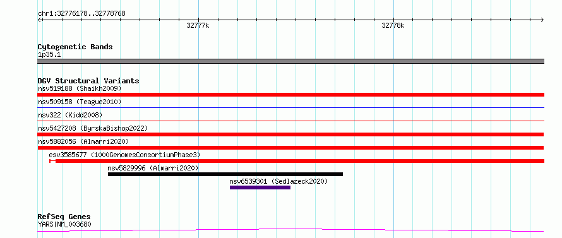The height and width of the screenshot is (238, 562).
Task: Click the nsv5427208 (ByrskaBishop2022) label
Action: click(x=93, y=128)
